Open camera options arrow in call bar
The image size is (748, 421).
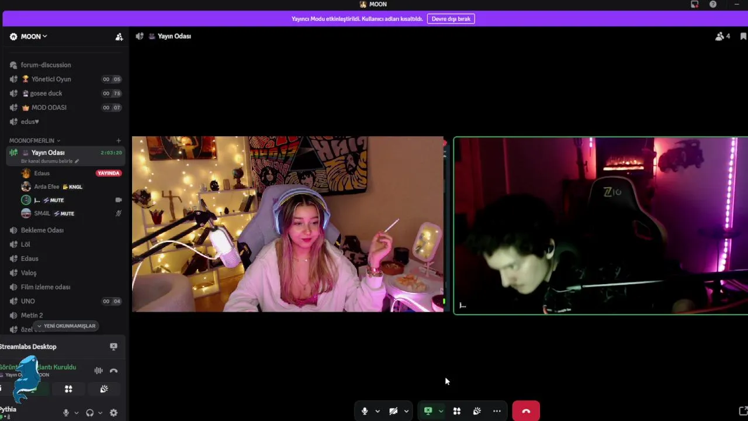pyautogui.click(x=406, y=411)
